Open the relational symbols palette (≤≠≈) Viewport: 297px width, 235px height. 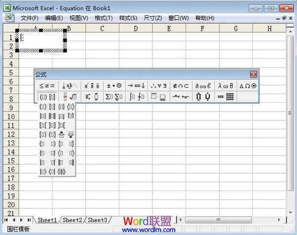[x=47, y=86]
